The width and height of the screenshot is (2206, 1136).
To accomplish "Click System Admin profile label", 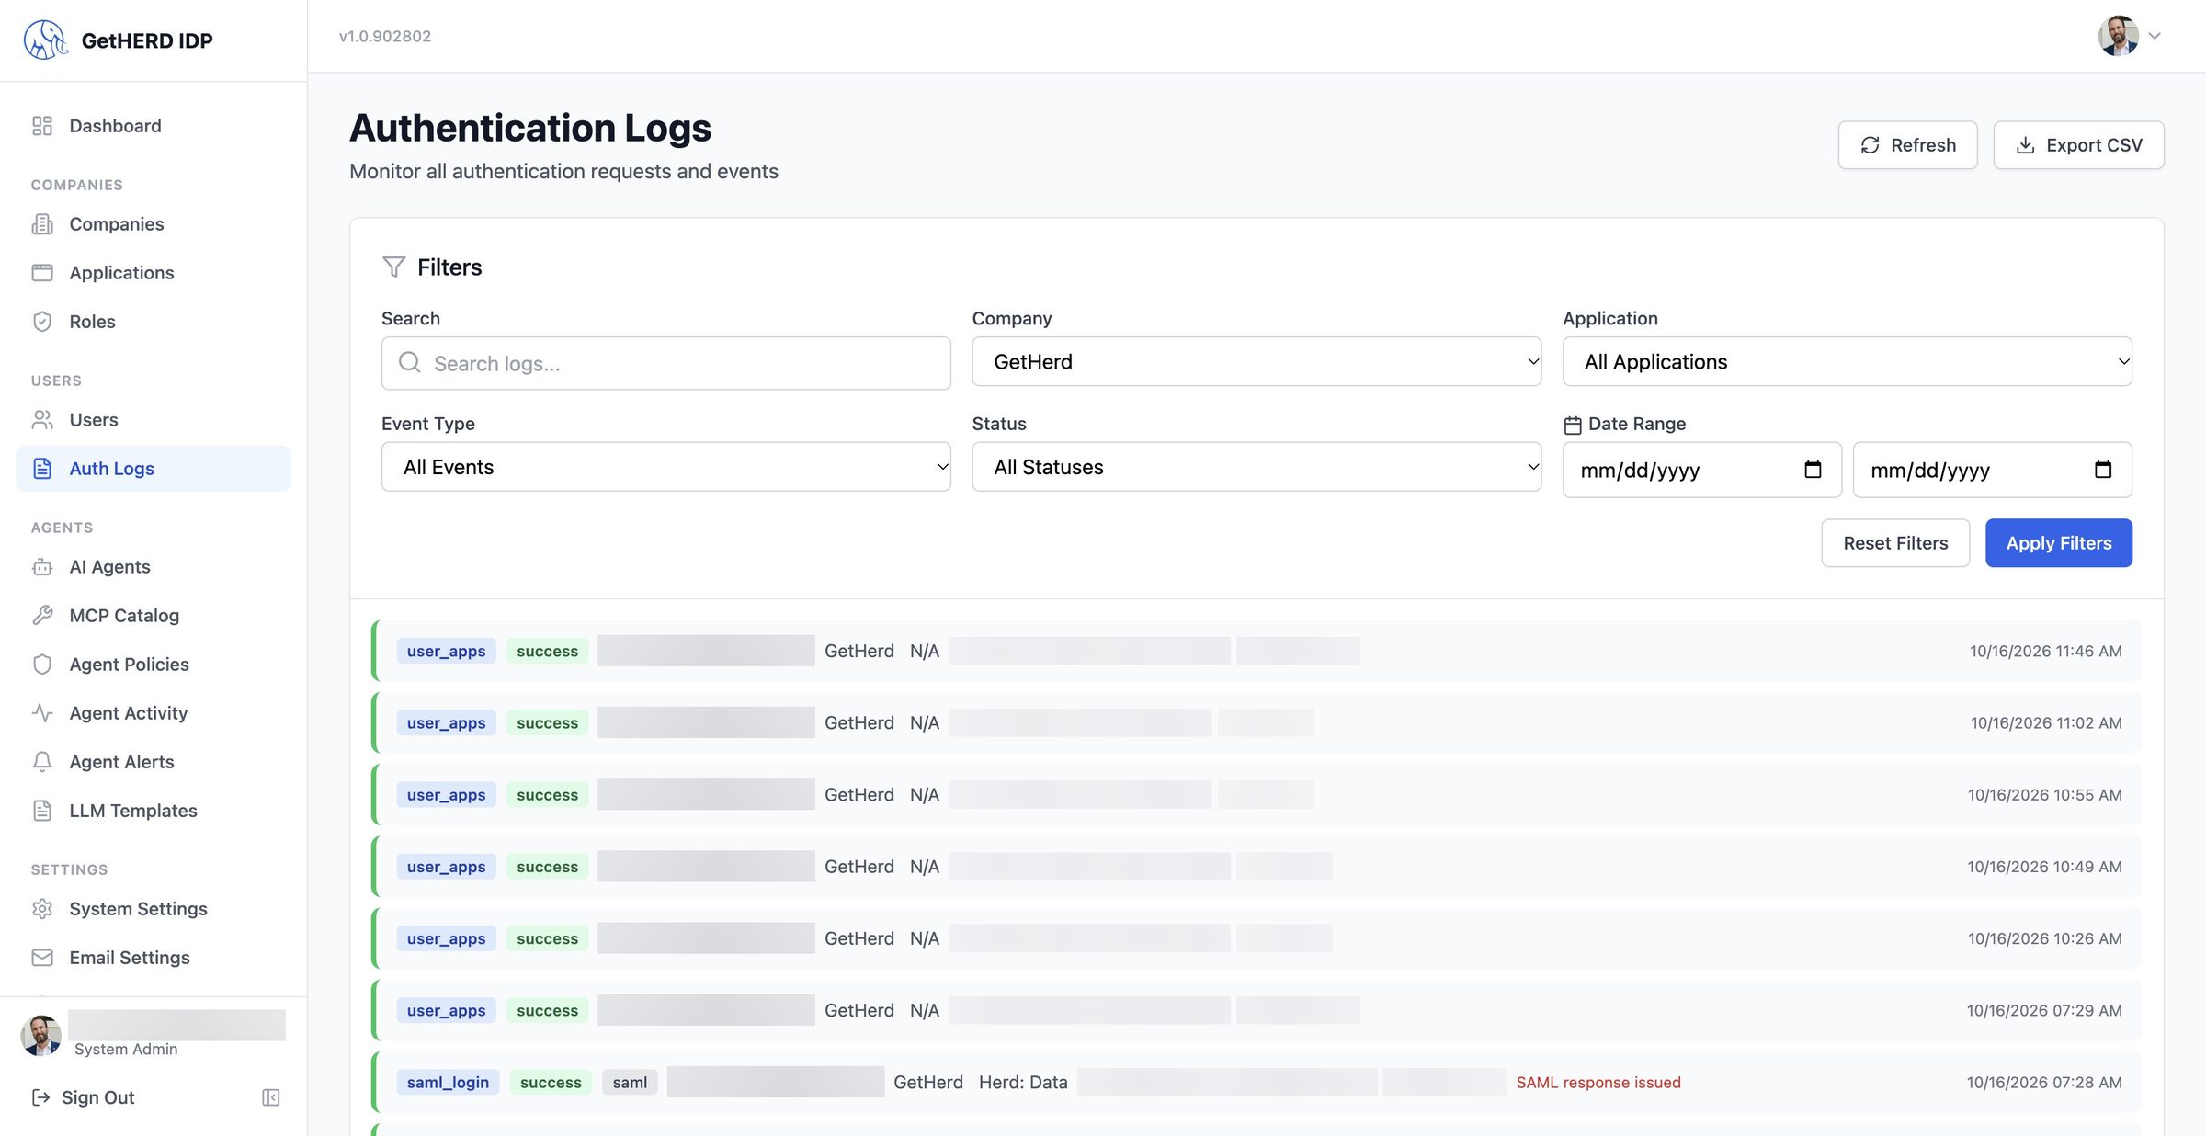I will (126, 1049).
